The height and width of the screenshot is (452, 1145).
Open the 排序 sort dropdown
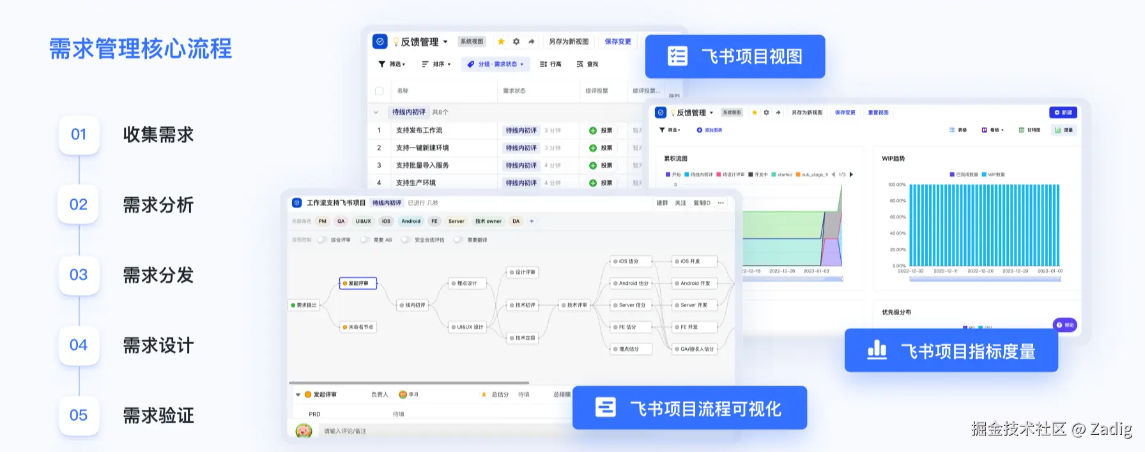436,64
